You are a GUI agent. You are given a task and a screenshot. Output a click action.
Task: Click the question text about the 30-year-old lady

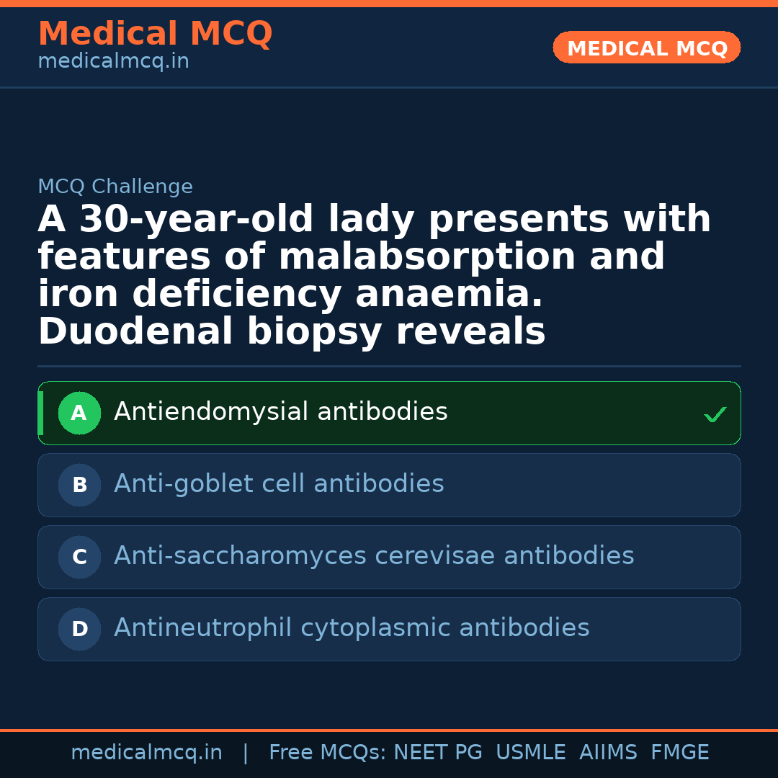pyautogui.click(x=375, y=275)
